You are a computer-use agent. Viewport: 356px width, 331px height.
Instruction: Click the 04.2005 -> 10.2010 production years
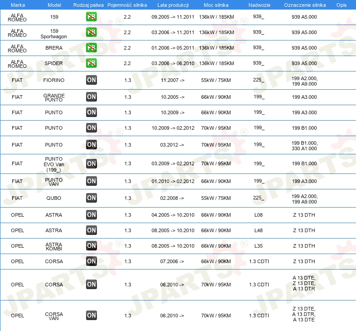tap(173, 215)
